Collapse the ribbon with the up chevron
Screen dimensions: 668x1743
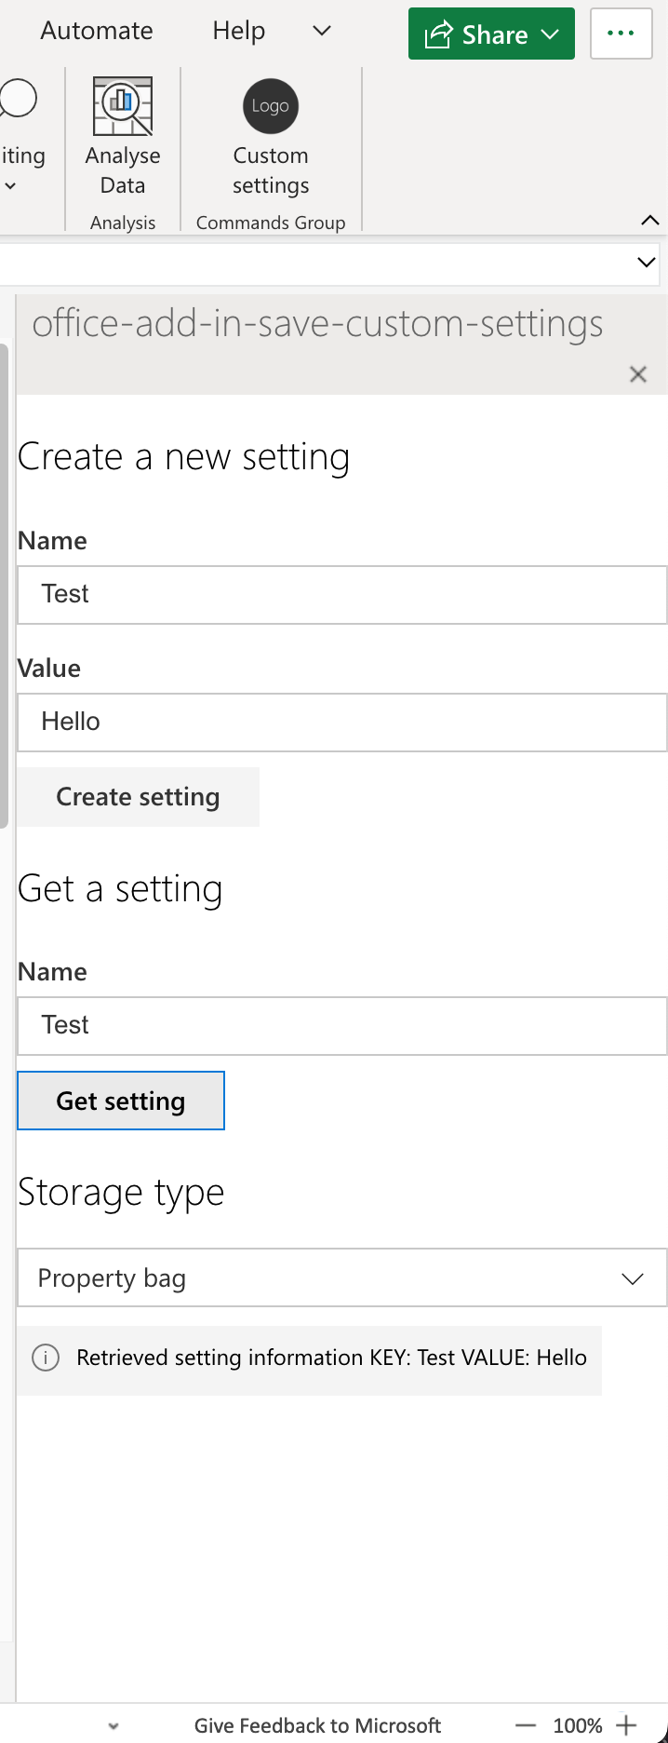[649, 221]
